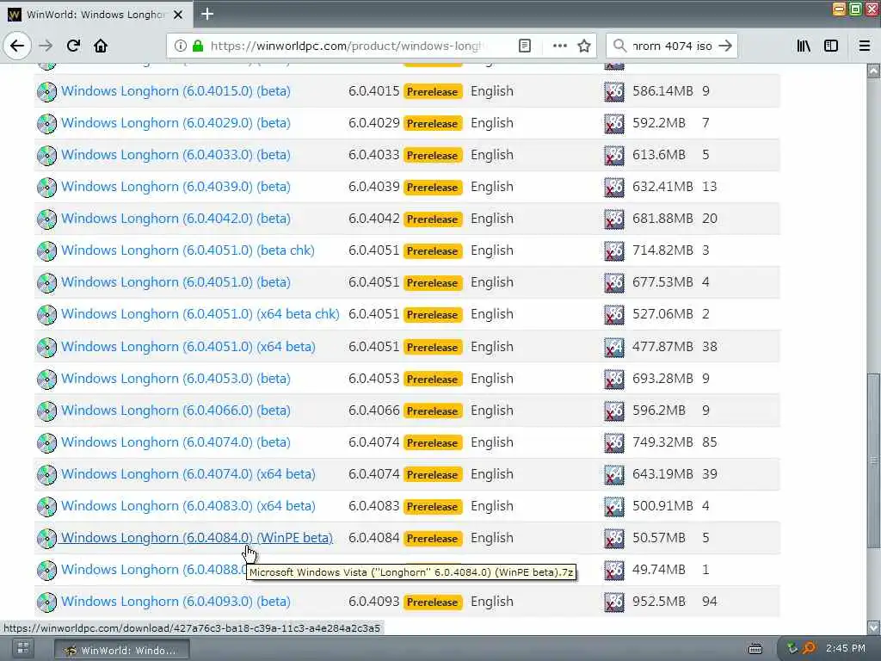Click the search go arrow
Viewport: 881px width, 661px height.
coord(725,46)
